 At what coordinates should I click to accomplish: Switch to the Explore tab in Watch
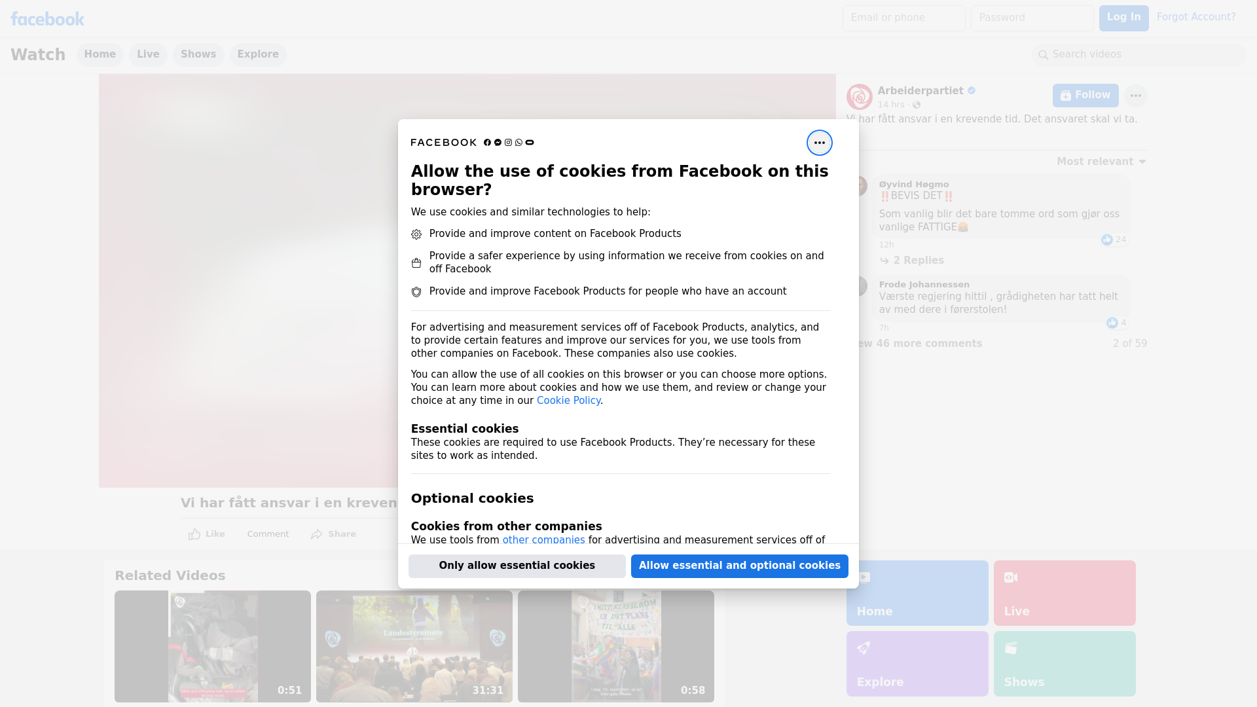[x=258, y=54]
